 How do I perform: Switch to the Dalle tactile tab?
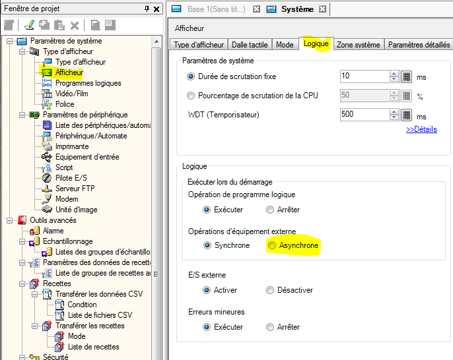(250, 45)
